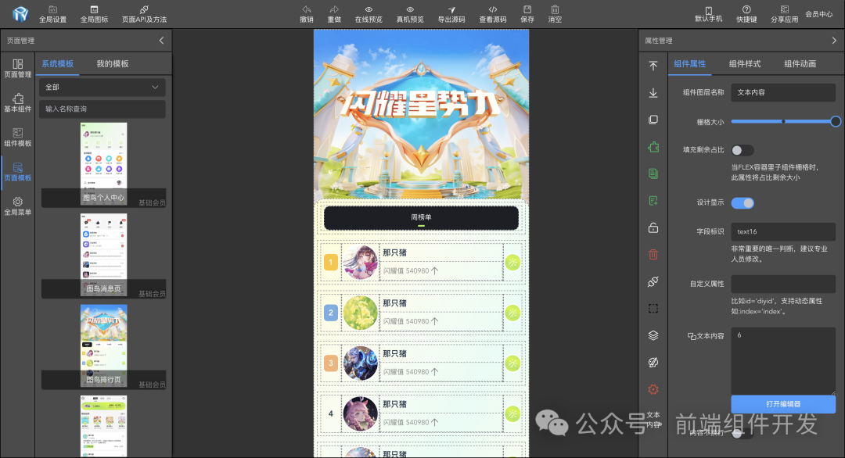This screenshot has height=458, width=845.
Task: Click the 组件图层名称 input field
Action: point(783,92)
